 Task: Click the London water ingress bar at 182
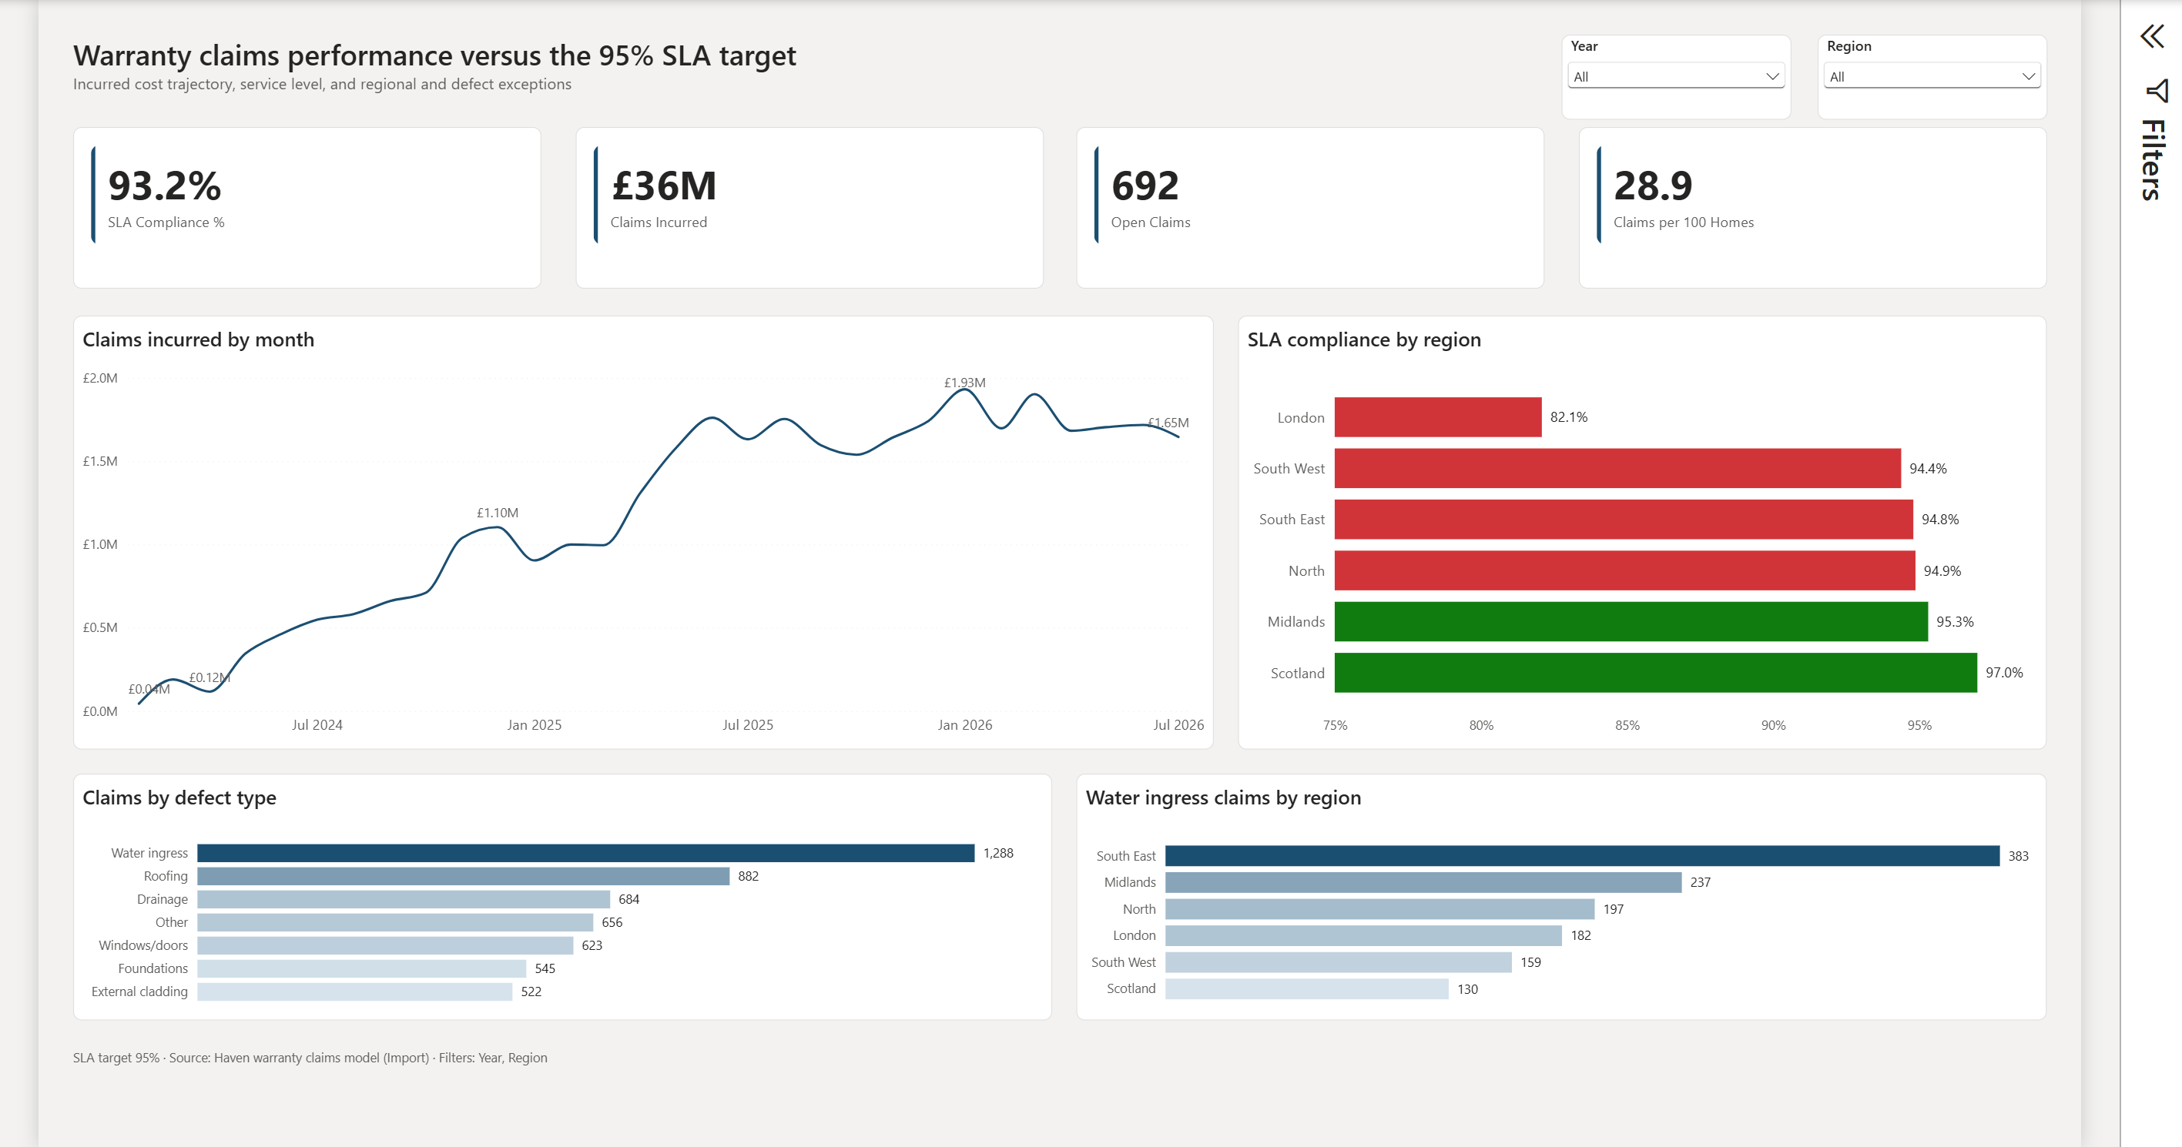1364,935
